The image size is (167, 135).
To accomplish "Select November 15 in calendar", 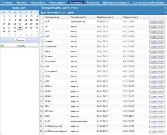I will click(x=9, y=24).
